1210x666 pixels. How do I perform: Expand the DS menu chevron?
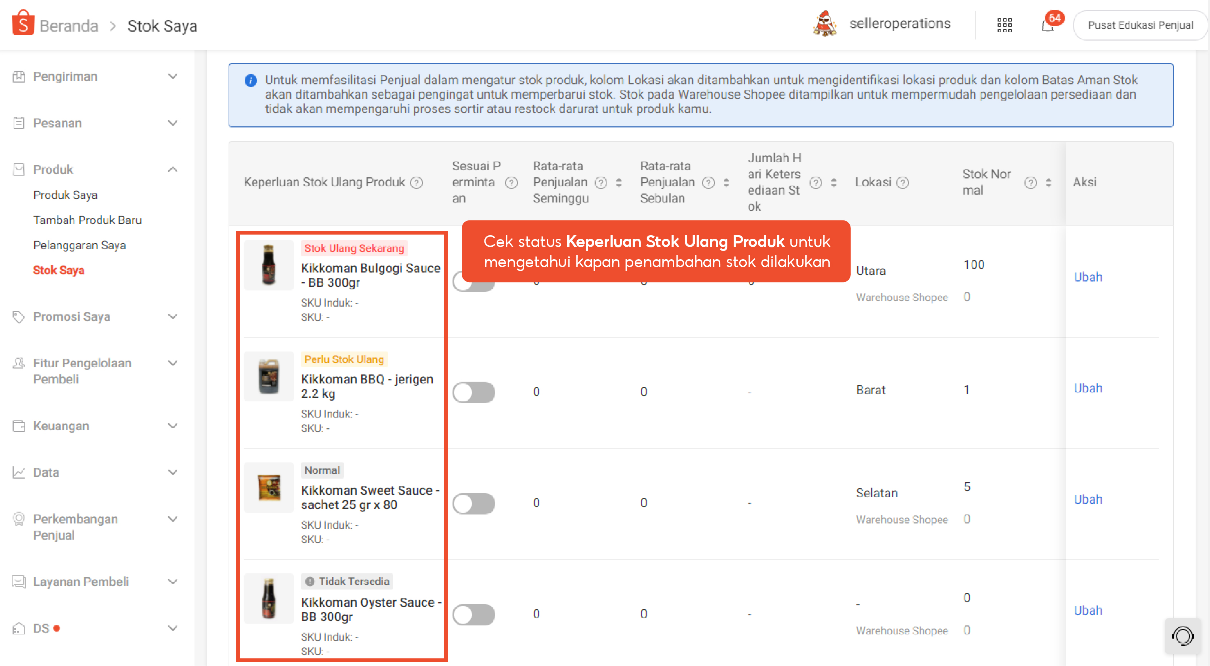click(x=173, y=628)
